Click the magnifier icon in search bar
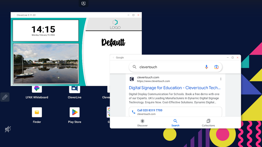This screenshot has width=262, height=147. 134,67
